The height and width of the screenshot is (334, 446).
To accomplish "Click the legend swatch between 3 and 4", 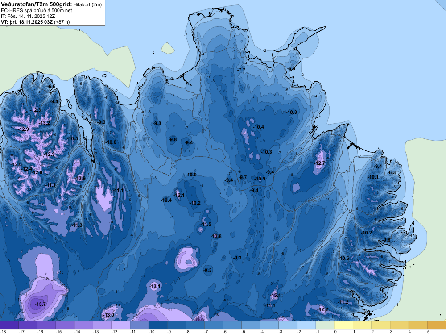I will pyautogui.click(x=399, y=325).
